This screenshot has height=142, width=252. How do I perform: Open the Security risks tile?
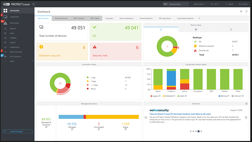(x=116, y=52)
